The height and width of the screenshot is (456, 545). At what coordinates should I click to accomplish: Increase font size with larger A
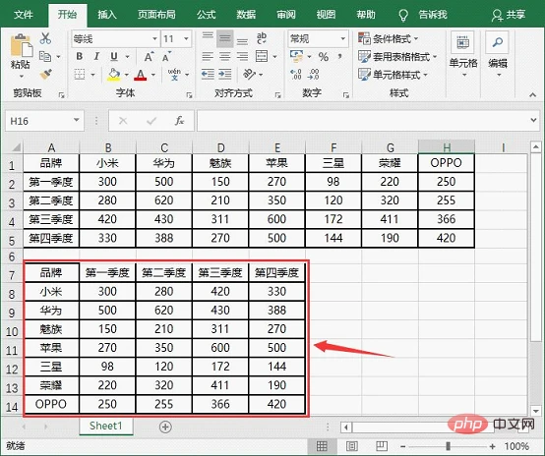[x=149, y=57]
